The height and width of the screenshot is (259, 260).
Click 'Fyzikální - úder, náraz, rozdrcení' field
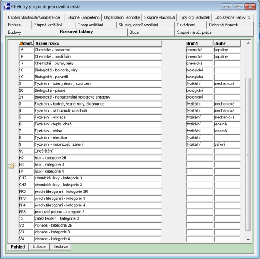98,83
